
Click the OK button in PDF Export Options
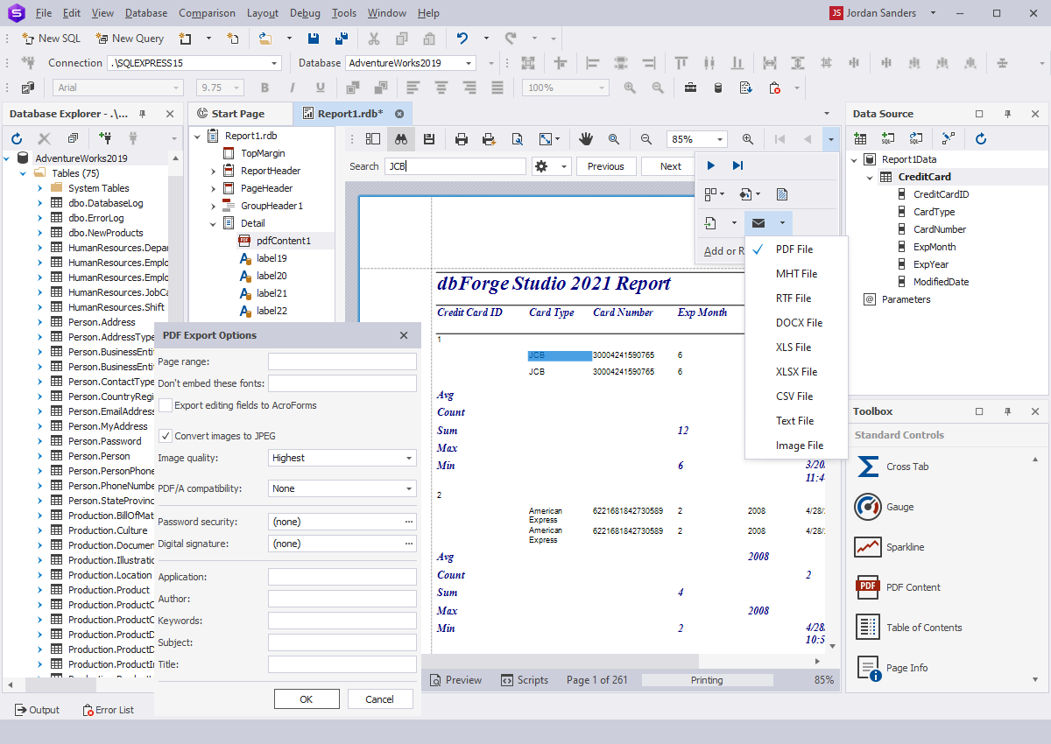(307, 698)
